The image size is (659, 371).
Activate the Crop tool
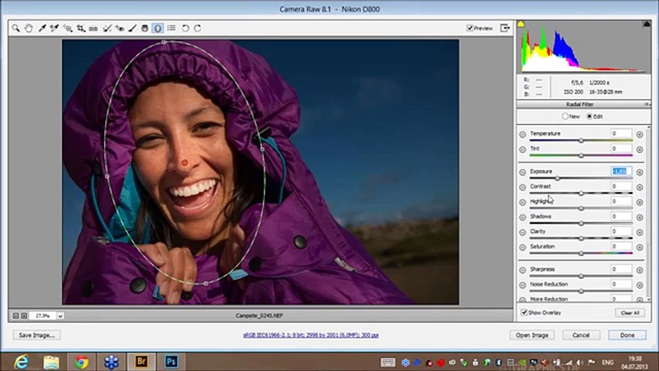tap(81, 28)
